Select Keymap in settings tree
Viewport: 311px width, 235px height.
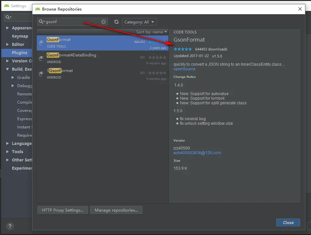coord(20,36)
